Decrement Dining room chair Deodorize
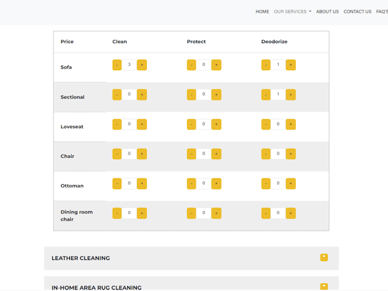The image size is (388, 291). click(x=266, y=213)
